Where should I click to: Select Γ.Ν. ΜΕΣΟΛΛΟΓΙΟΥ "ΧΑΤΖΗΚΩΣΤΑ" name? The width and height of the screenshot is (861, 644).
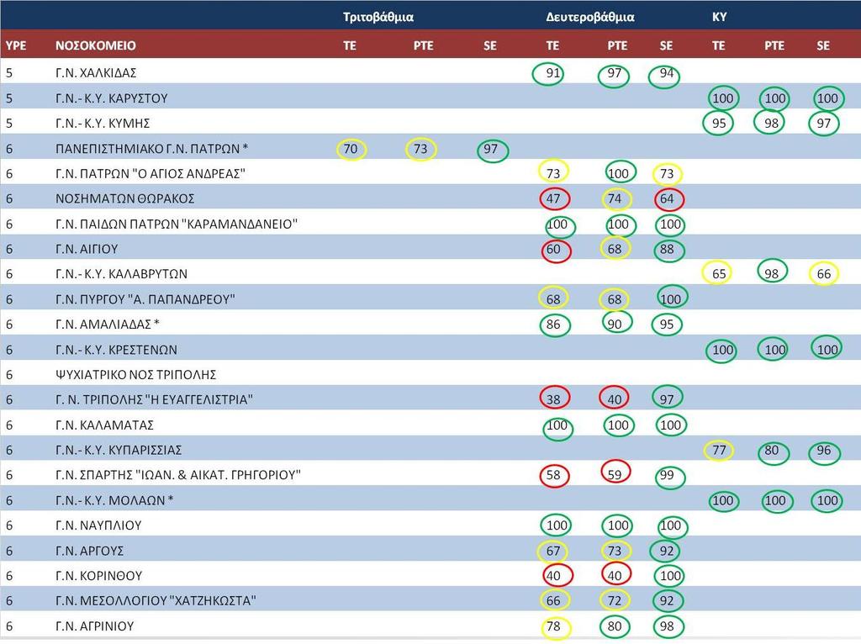[156, 600]
